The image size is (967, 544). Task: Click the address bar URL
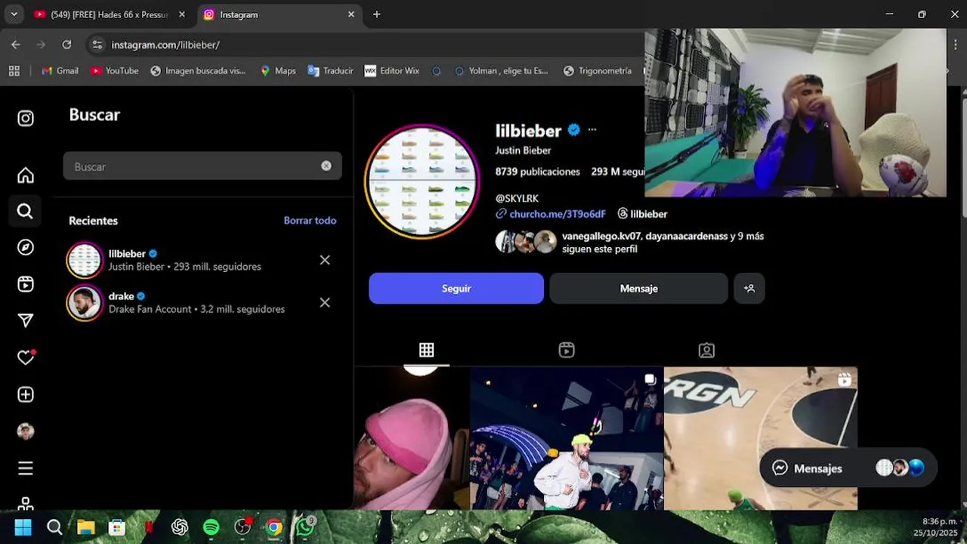click(x=165, y=45)
